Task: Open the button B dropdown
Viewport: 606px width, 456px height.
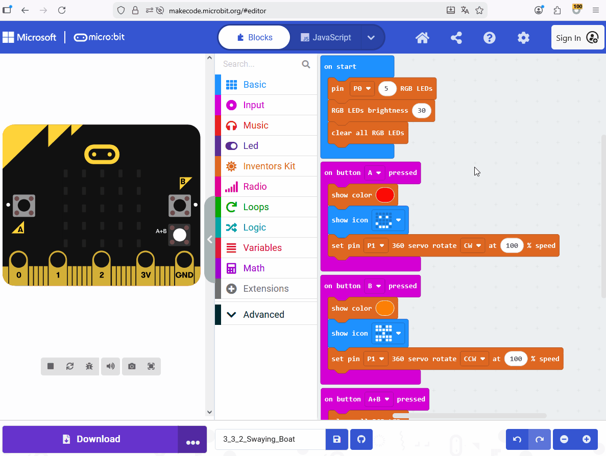Action: (x=374, y=286)
